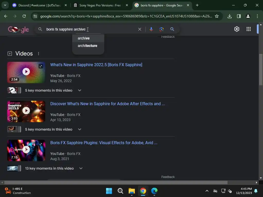
Task: Open the Chrome downloads icon
Action: 230,16
